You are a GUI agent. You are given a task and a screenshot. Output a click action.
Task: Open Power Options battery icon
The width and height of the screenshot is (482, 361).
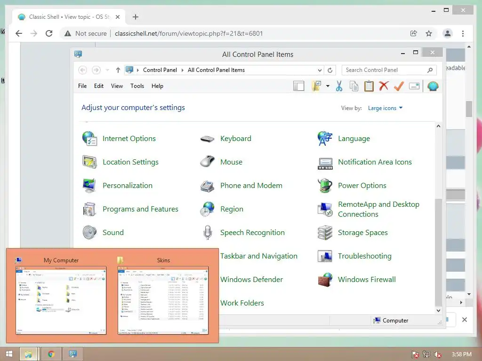click(x=325, y=185)
